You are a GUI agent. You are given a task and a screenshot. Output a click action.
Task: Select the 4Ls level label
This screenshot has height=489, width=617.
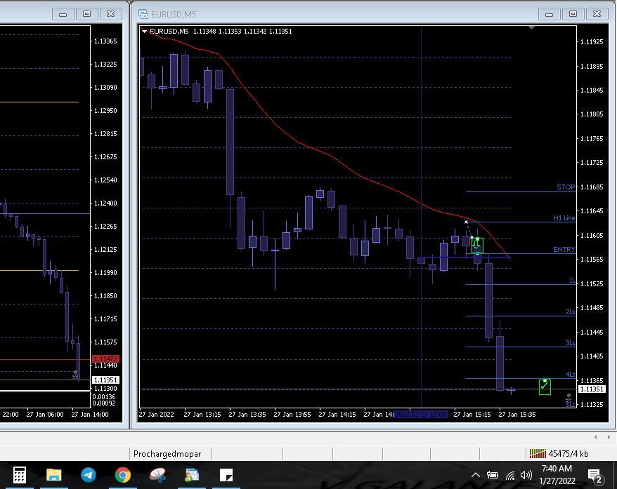[x=570, y=375]
